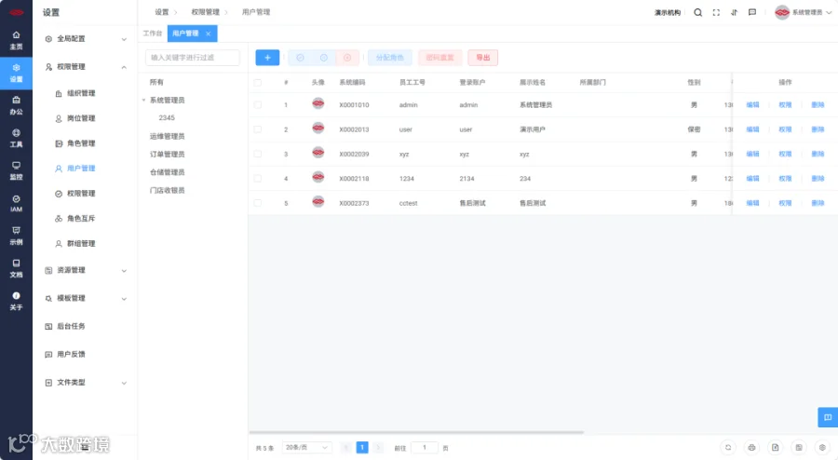
Task: Open the message chat icon in header
Action: [752, 12]
